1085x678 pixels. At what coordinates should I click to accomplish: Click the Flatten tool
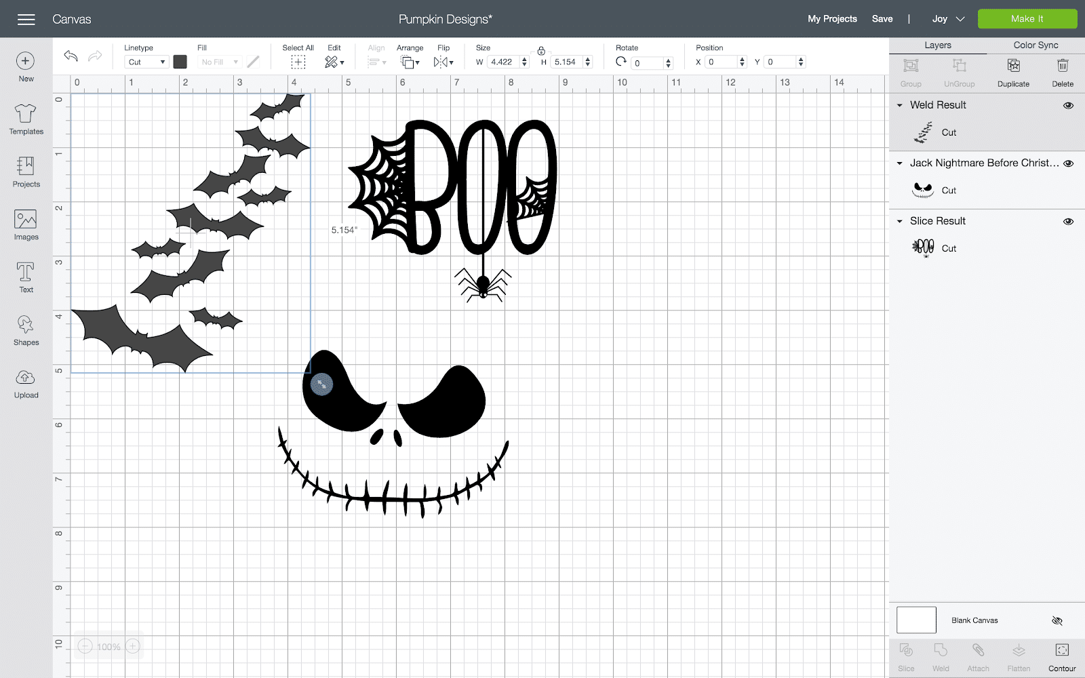coord(1019,657)
